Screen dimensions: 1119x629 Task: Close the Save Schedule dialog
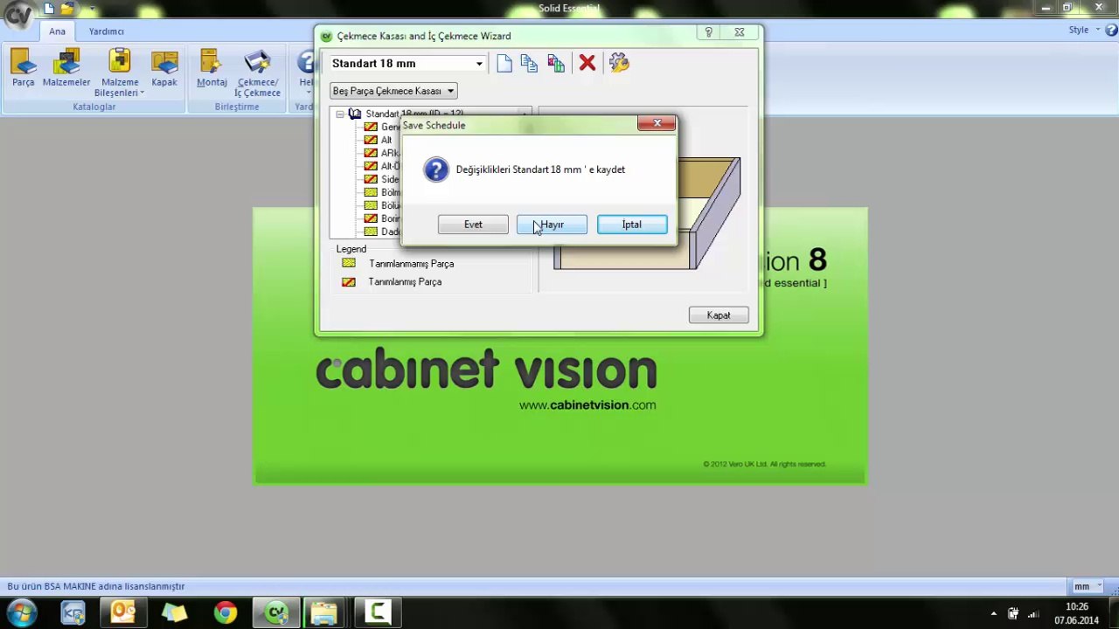tap(657, 123)
